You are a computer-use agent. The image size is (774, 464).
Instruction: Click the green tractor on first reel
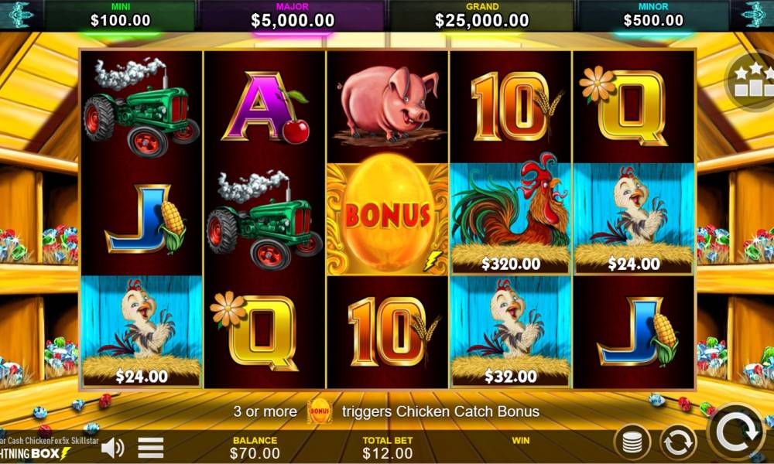point(142,107)
